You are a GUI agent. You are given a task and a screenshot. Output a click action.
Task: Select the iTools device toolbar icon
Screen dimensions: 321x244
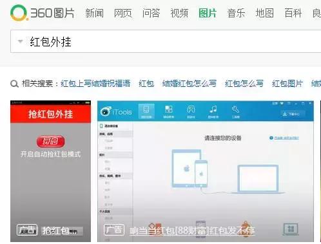point(146,111)
